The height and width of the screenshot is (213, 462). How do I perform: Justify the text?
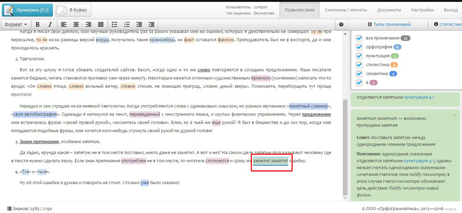point(100,24)
